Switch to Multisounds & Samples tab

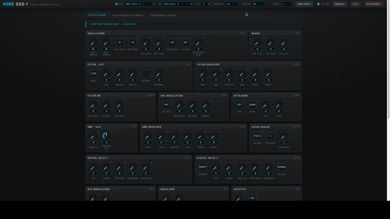click(x=128, y=15)
